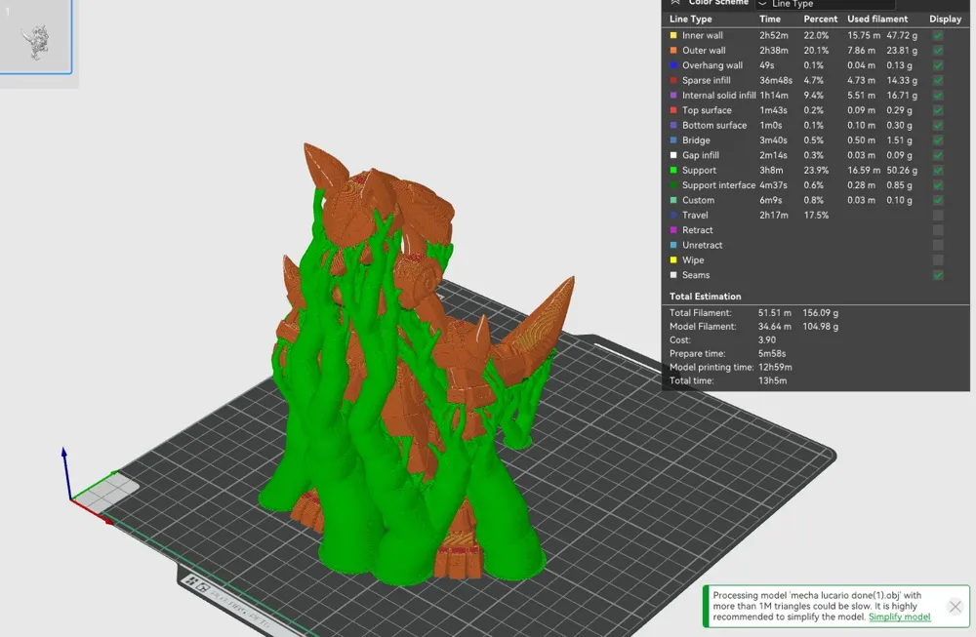Click the Simplify model link
The image size is (976, 637).
click(x=899, y=617)
